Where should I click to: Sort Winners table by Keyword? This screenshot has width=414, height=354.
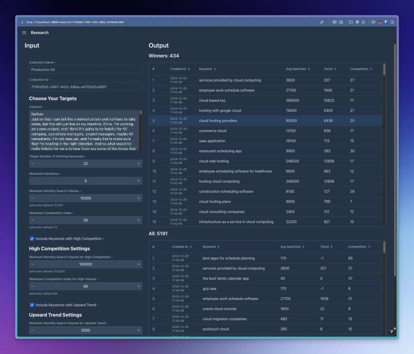click(x=207, y=69)
